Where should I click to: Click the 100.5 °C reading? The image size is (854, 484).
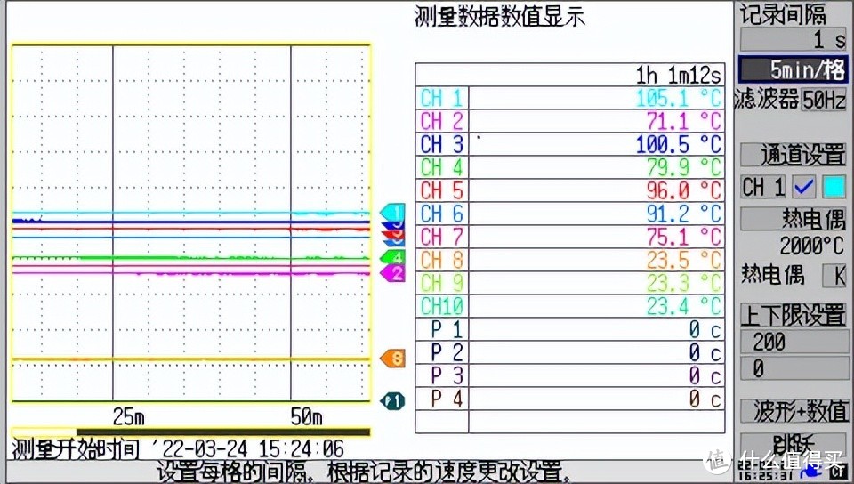point(679,144)
